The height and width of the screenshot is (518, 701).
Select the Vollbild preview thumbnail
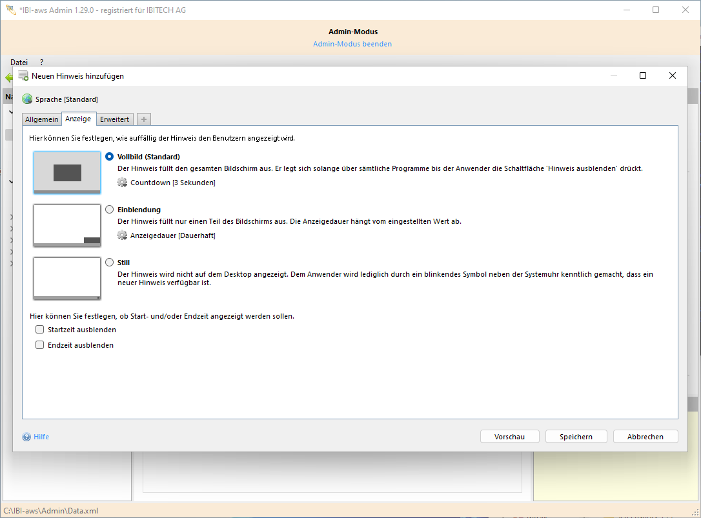pyautogui.click(x=67, y=173)
